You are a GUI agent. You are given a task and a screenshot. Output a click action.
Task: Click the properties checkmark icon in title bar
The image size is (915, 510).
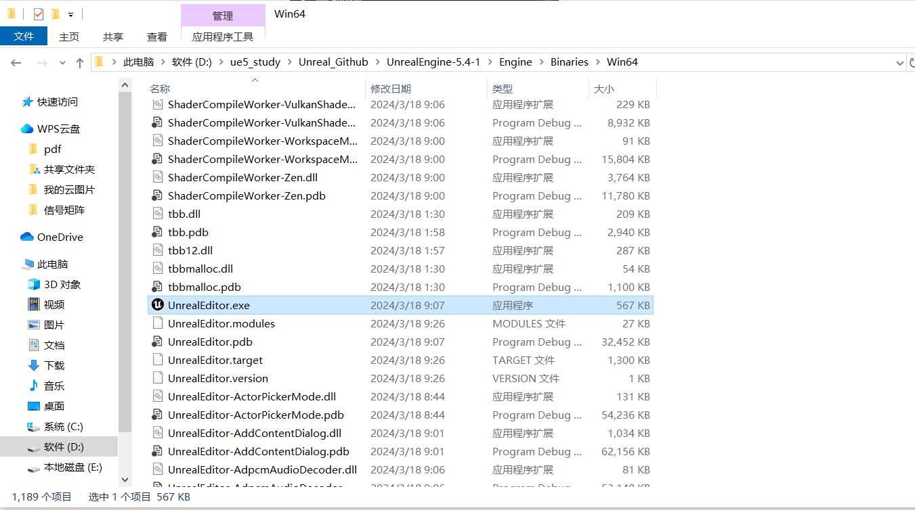[x=38, y=14]
